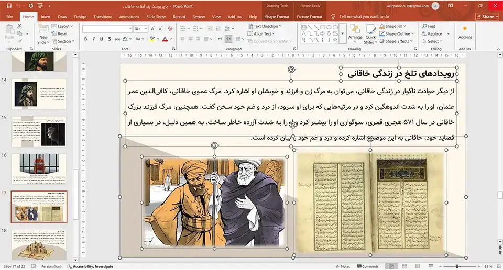This screenshot has width=503, height=270.
Task: Open the Picture Format tab
Action: coord(310,17)
